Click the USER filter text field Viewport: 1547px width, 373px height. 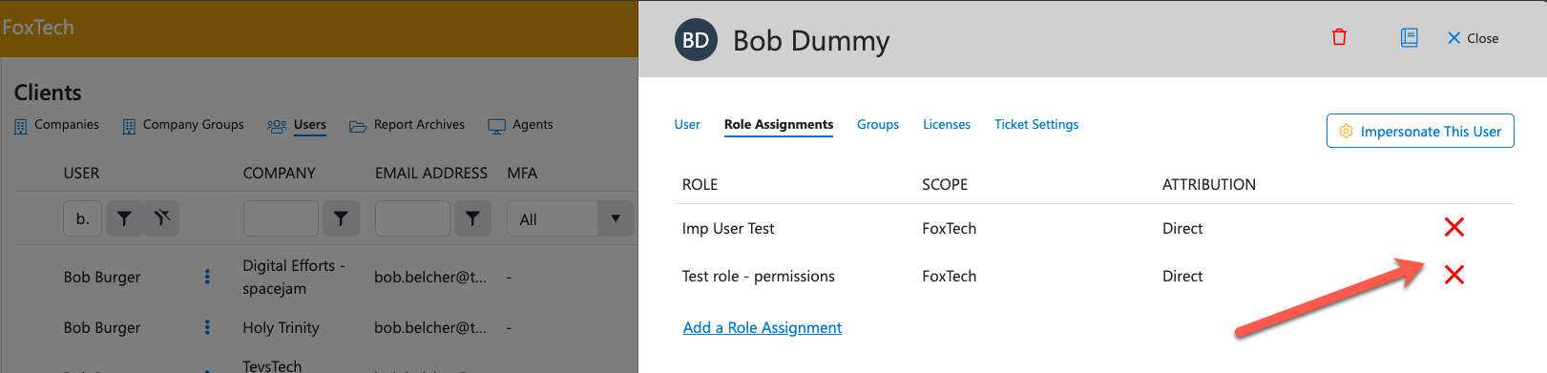coord(83,218)
